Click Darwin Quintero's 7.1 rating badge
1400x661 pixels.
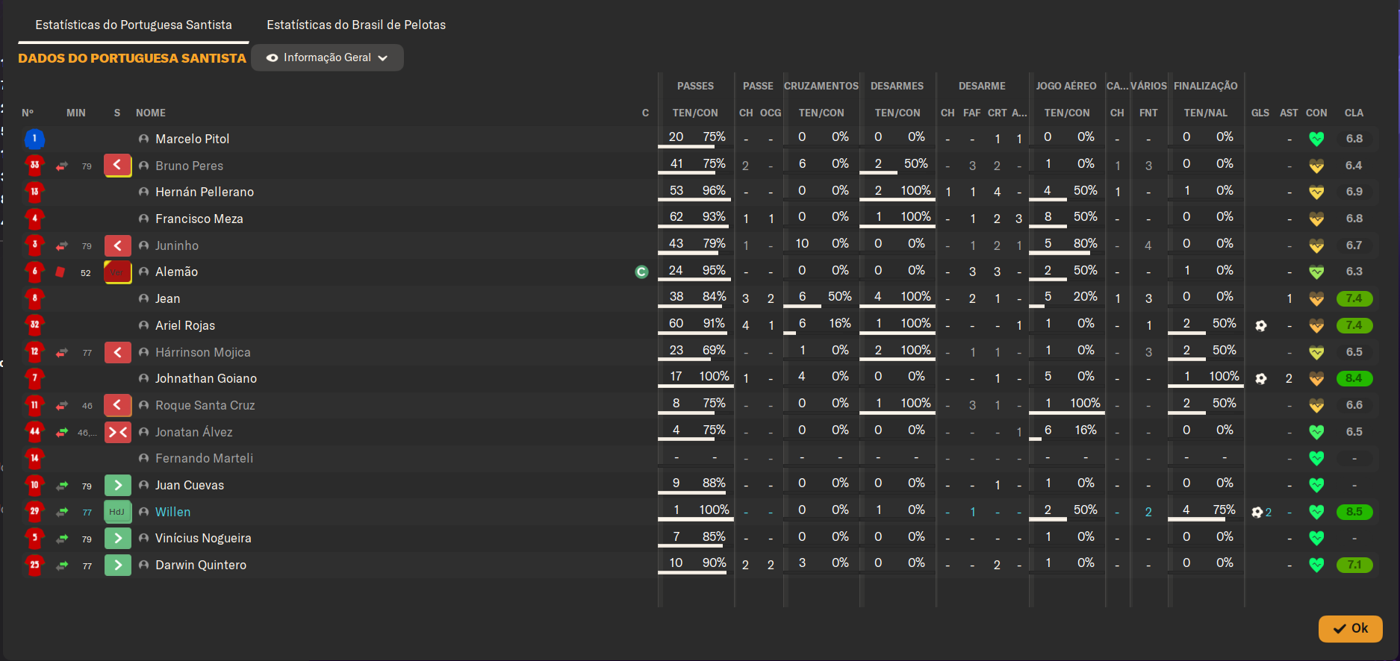click(x=1354, y=565)
